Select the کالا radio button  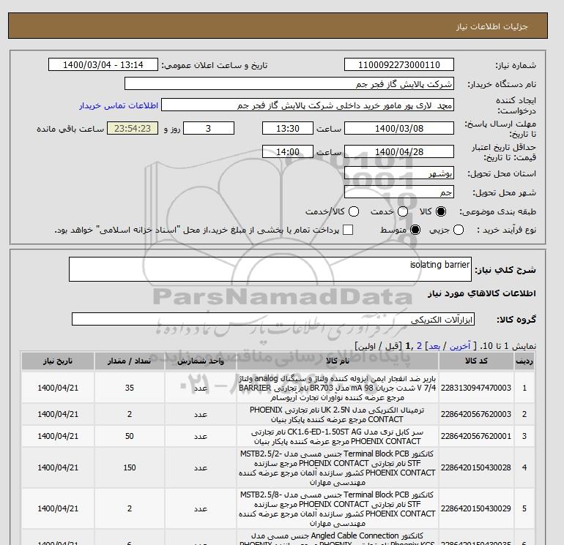click(x=441, y=211)
